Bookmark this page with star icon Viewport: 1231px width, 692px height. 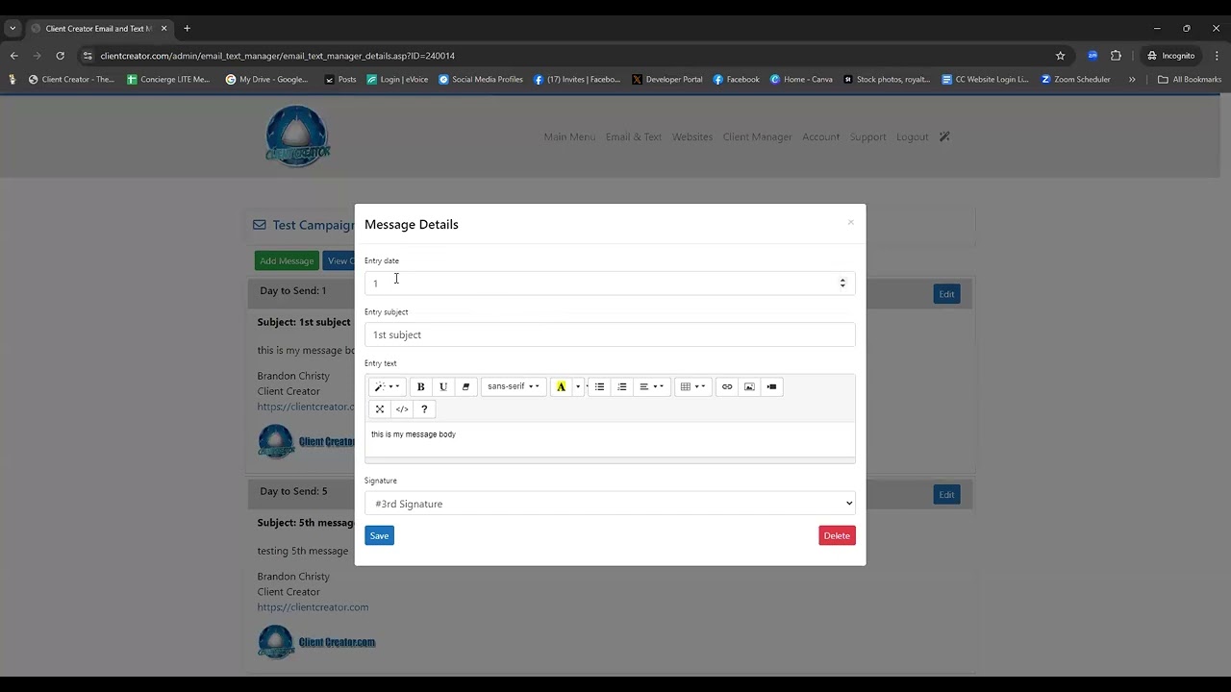point(1061,56)
